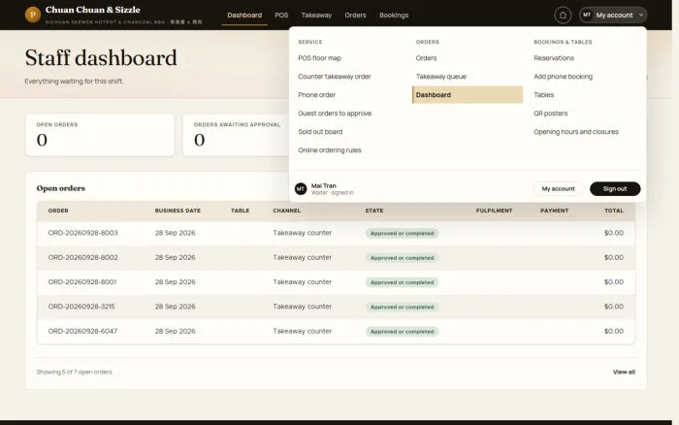Click the Sign out button
Screen dimensions: 679x425
[615, 189]
